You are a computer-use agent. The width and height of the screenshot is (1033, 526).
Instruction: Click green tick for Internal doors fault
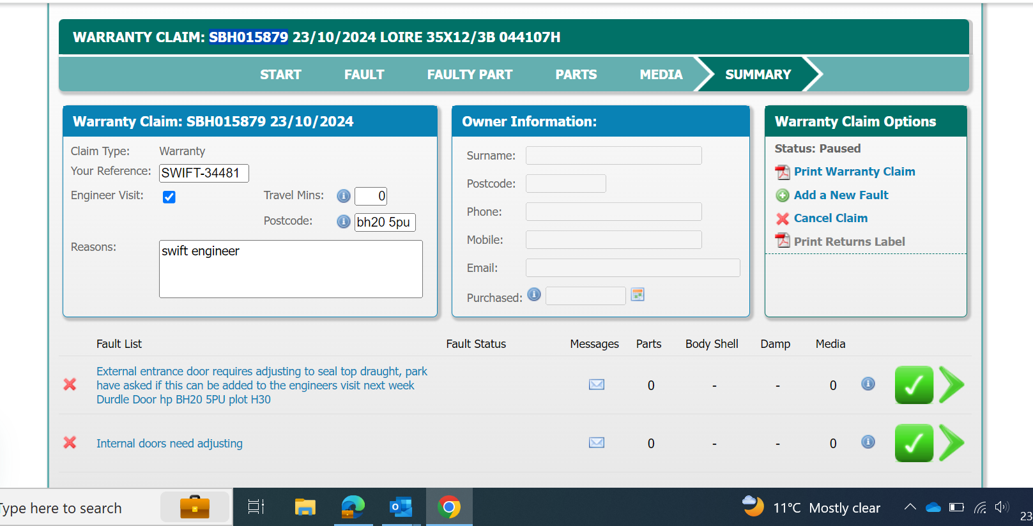(x=914, y=443)
